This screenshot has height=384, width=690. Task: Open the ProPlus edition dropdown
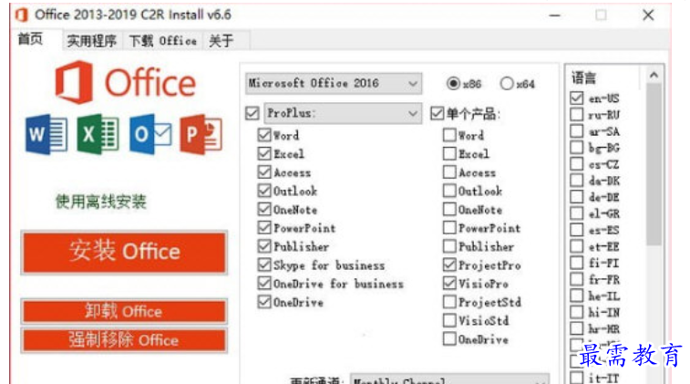[343, 113]
